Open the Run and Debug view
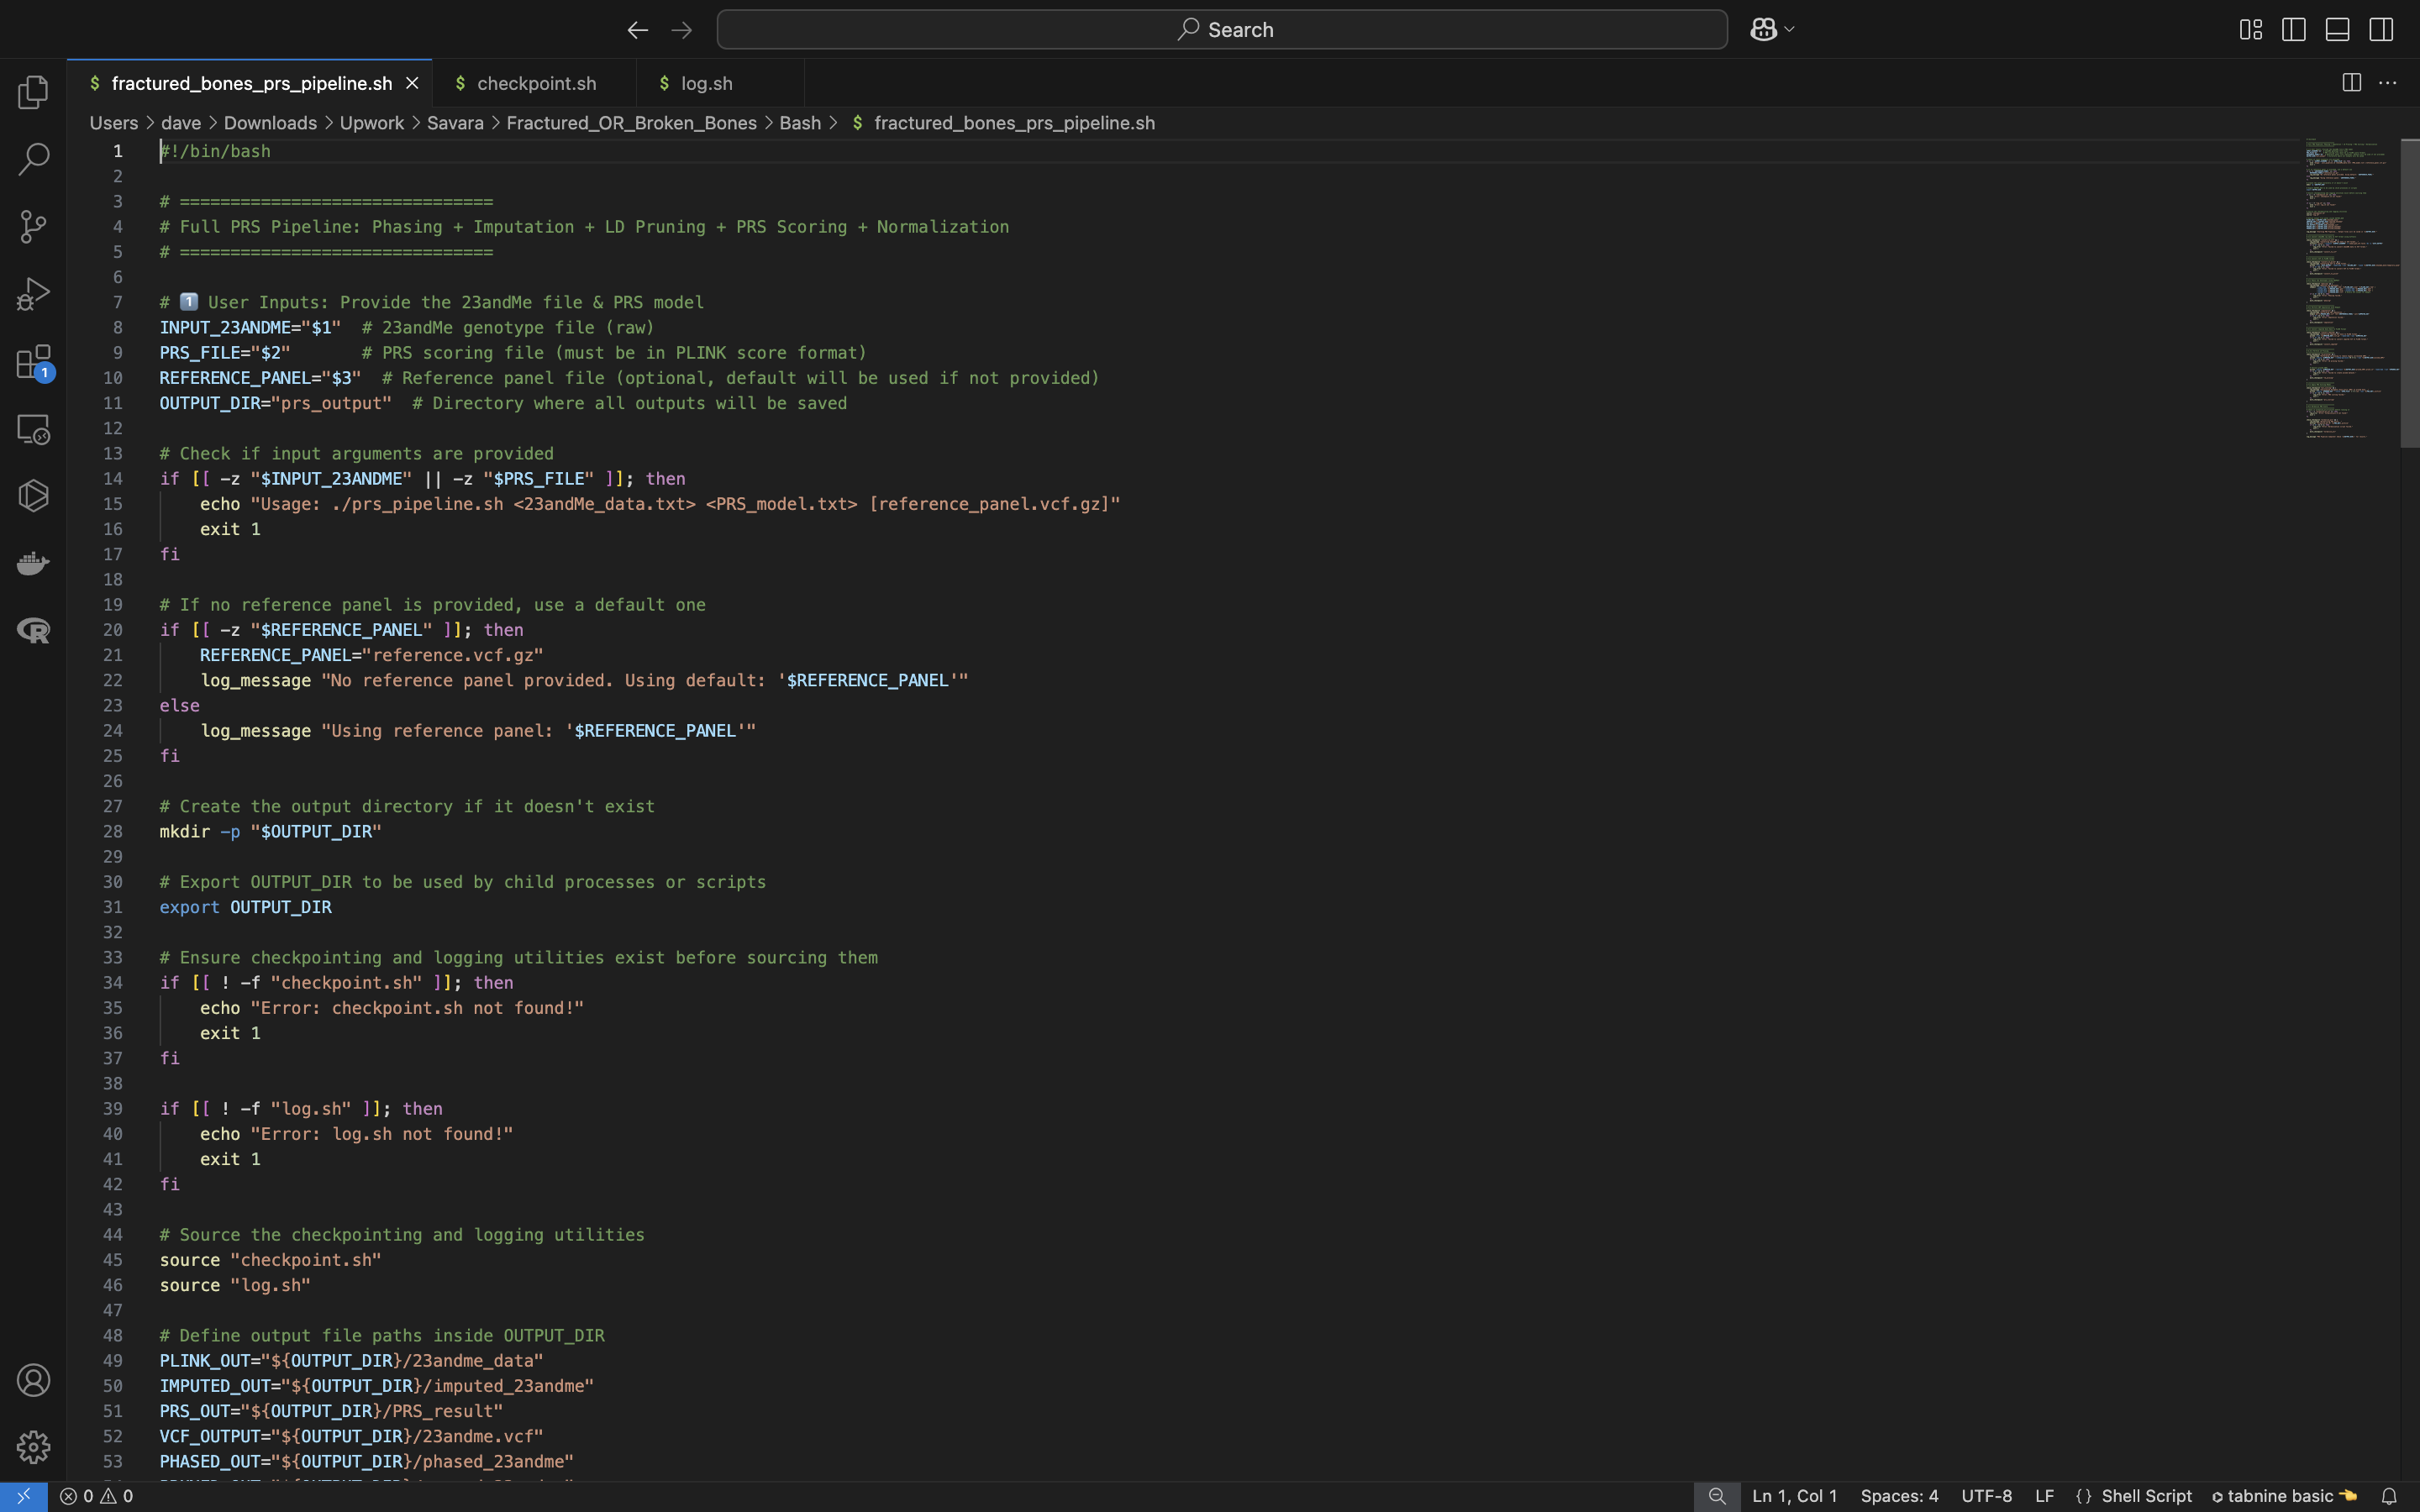The width and height of the screenshot is (2420, 1512). [33, 294]
